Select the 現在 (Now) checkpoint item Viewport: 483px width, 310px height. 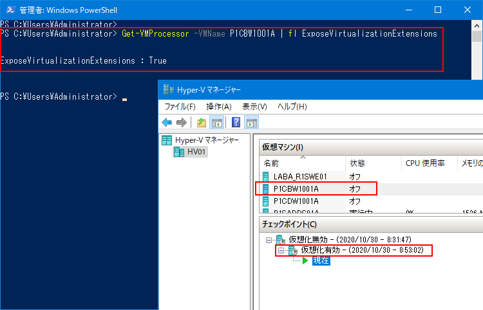[x=321, y=260]
